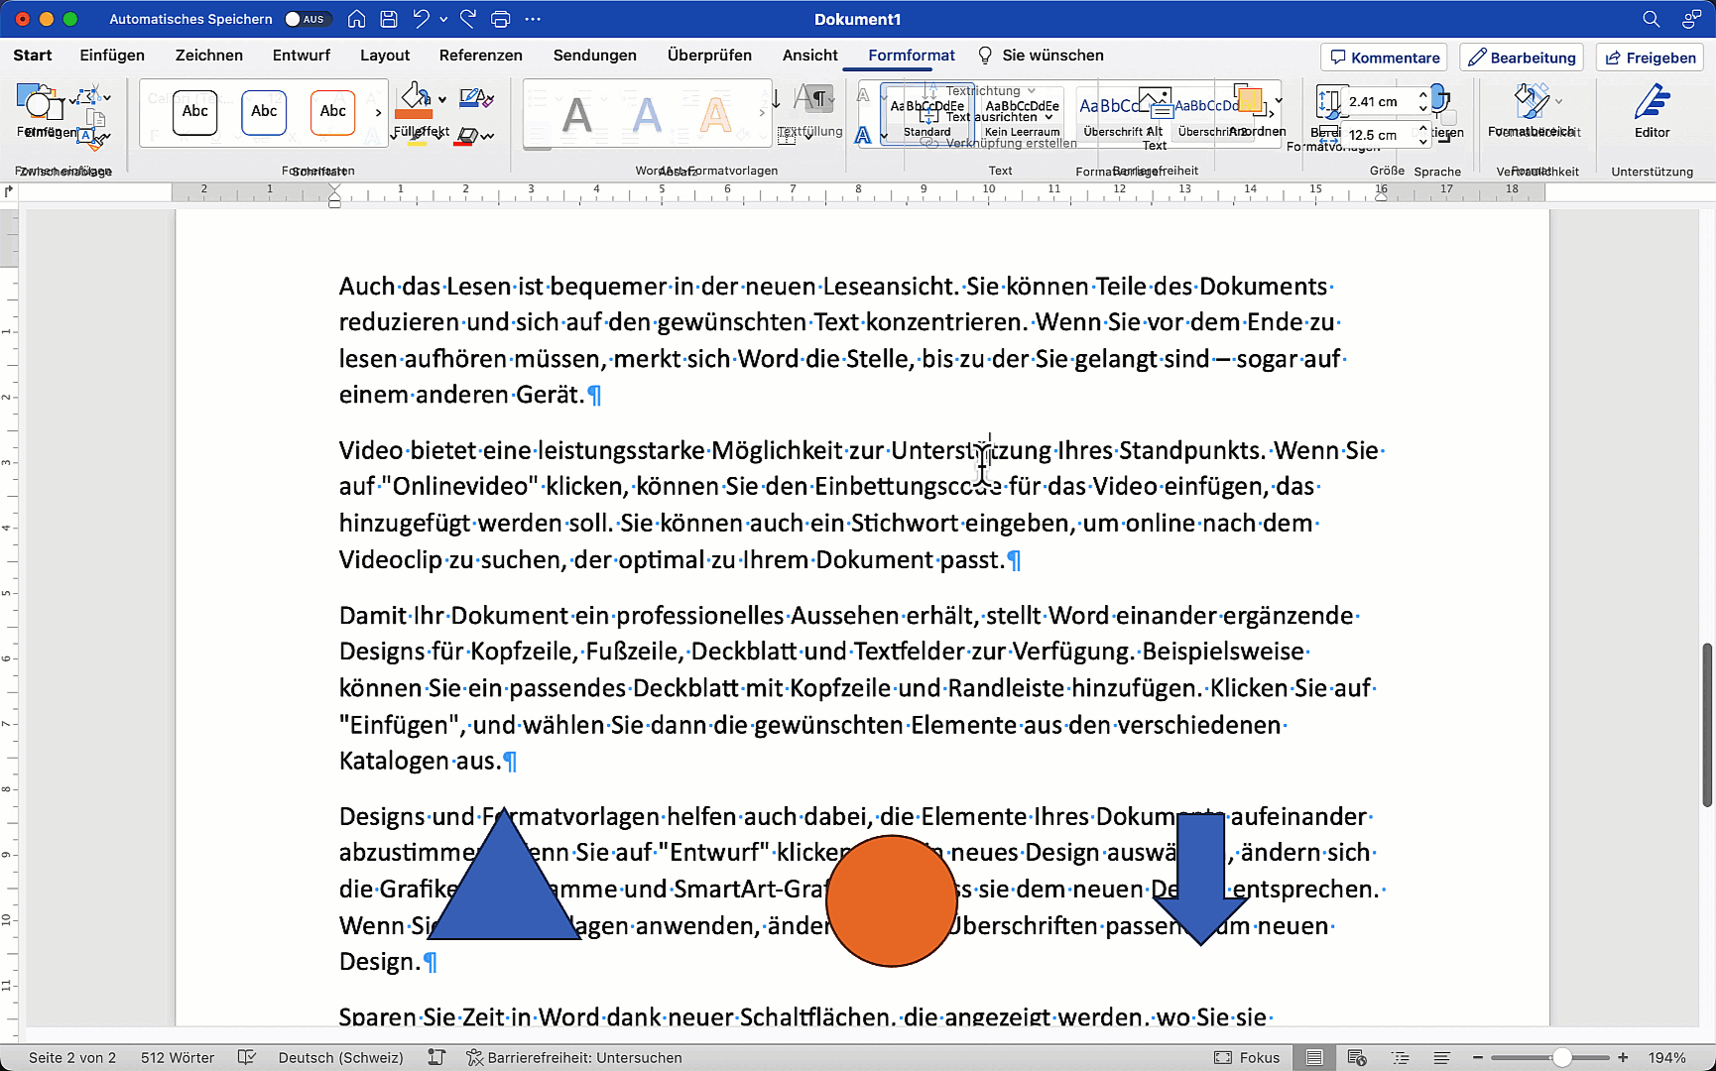1716x1071 pixels.
Task: Open the Bearbeitung mode dropdown
Action: (x=1522, y=58)
